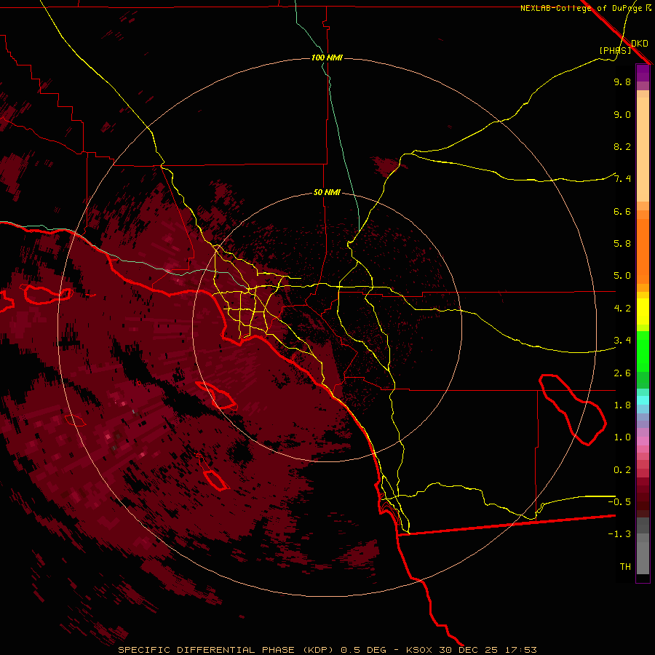Click the 5.0 legend value
Viewport: 655px width, 655px height.
tap(622, 276)
